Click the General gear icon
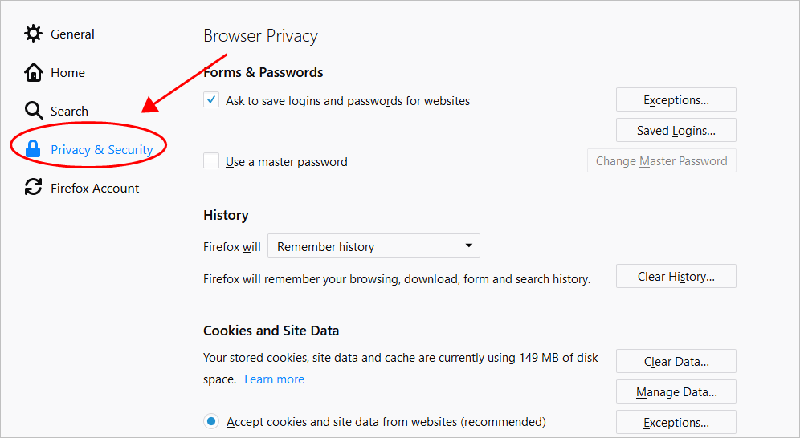This screenshot has height=438, width=800. tap(33, 34)
